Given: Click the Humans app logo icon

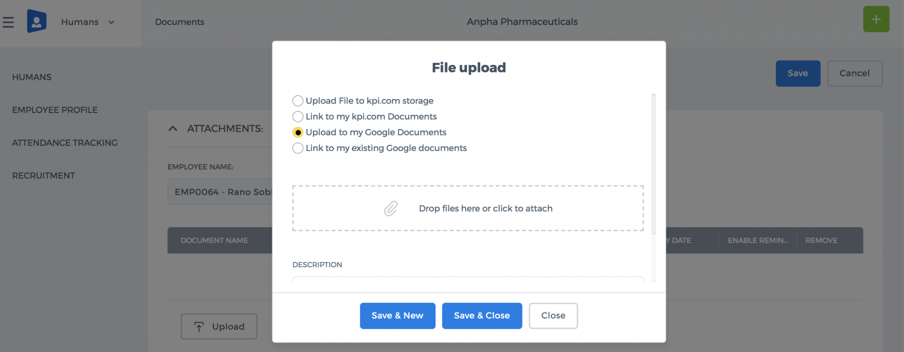Looking at the screenshot, I should point(37,21).
